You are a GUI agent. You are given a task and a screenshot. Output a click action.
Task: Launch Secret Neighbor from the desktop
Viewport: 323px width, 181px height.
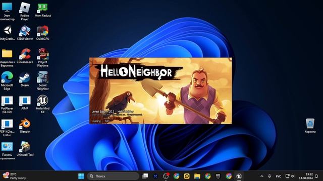click(x=42, y=81)
